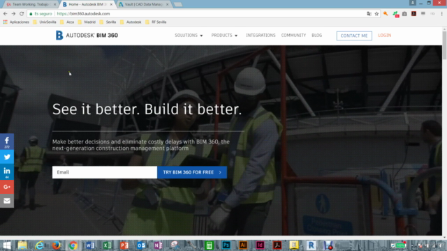447x251 pixels.
Task: Close the Vault CAD Data Management tab
Action: point(168,4)
